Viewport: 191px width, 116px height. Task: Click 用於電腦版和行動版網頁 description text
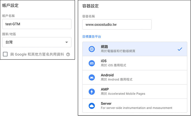click(x=118, y=51)
